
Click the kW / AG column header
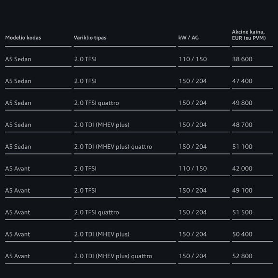[188, 38]
